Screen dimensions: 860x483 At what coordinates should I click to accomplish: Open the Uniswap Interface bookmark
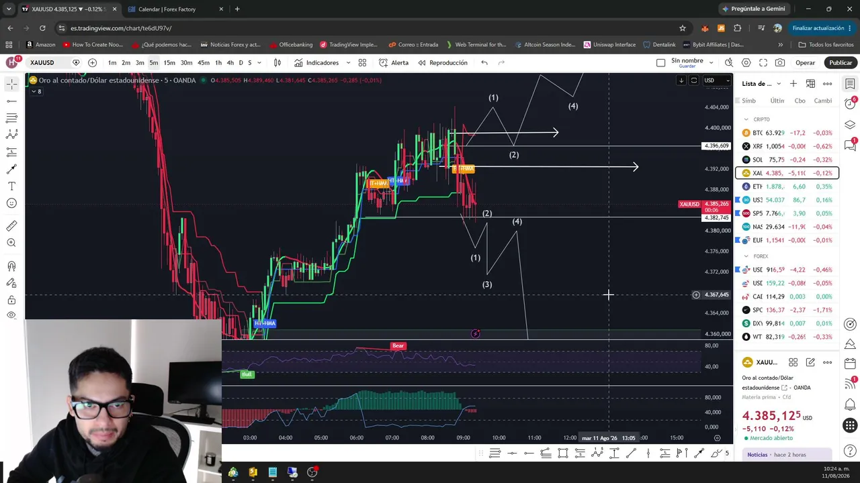[609, 45]
